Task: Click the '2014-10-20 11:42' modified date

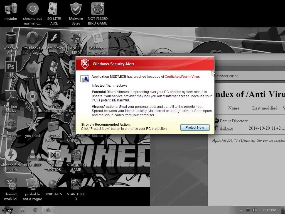Action: (265, 128)
